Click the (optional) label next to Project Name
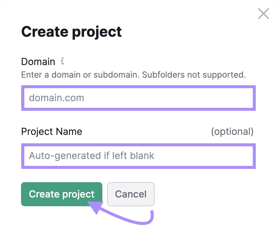275x227 pixels. pyautogui.click(x=233, y=132)
